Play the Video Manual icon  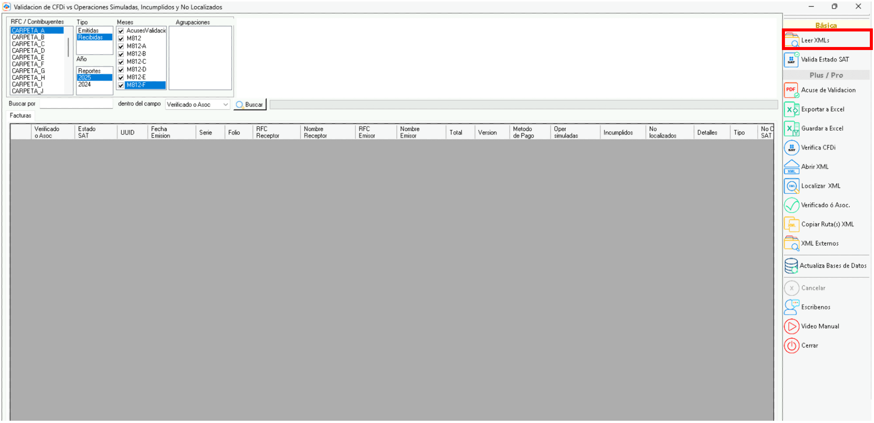coord(791,326)
